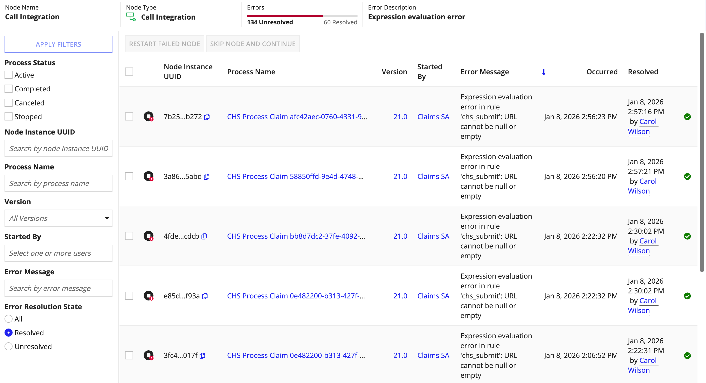Screen dimensions: 706x383
Task: Click stopped-error status icon in row e85d...f93a
Action: click(x=149, y=296)
